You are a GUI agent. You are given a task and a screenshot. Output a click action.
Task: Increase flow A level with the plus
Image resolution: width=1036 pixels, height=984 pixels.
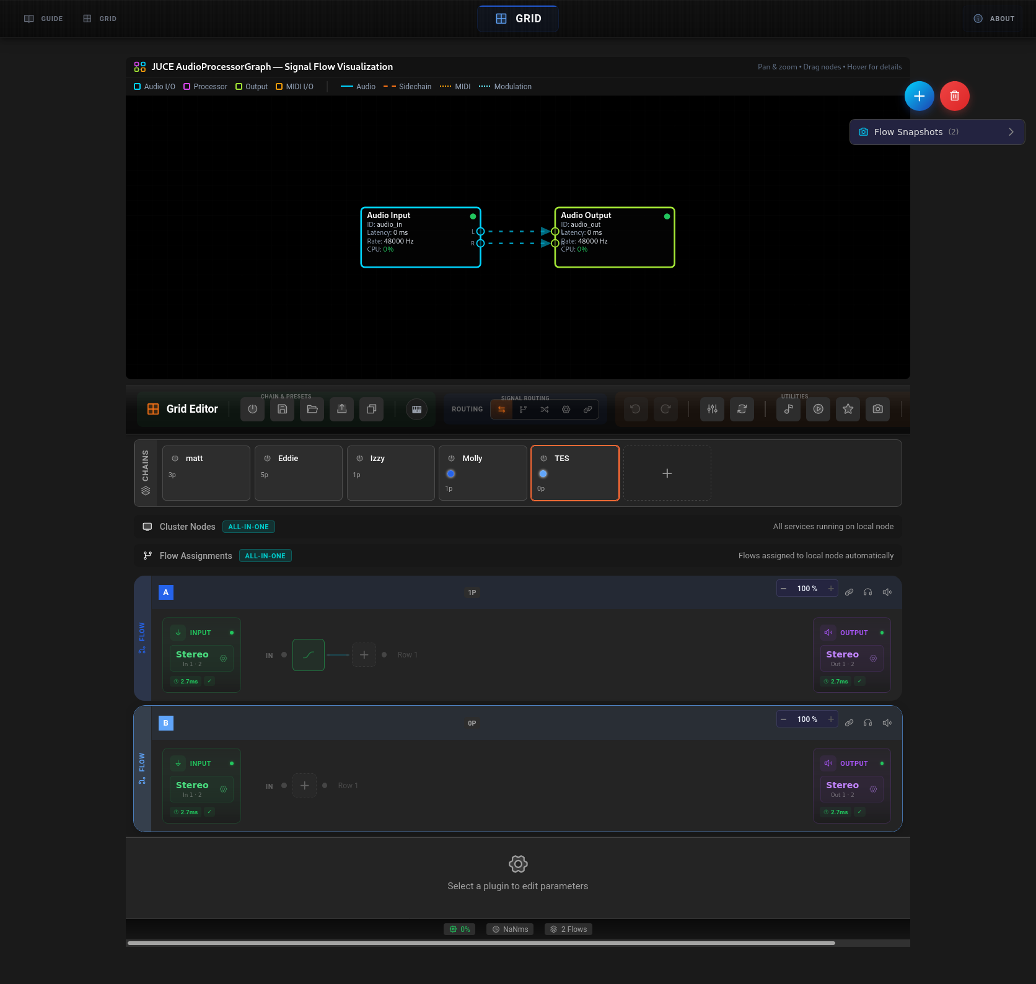(x=831, y=589)
